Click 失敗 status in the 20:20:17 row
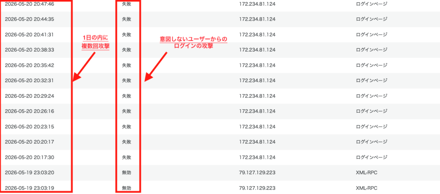 [127, 142]
